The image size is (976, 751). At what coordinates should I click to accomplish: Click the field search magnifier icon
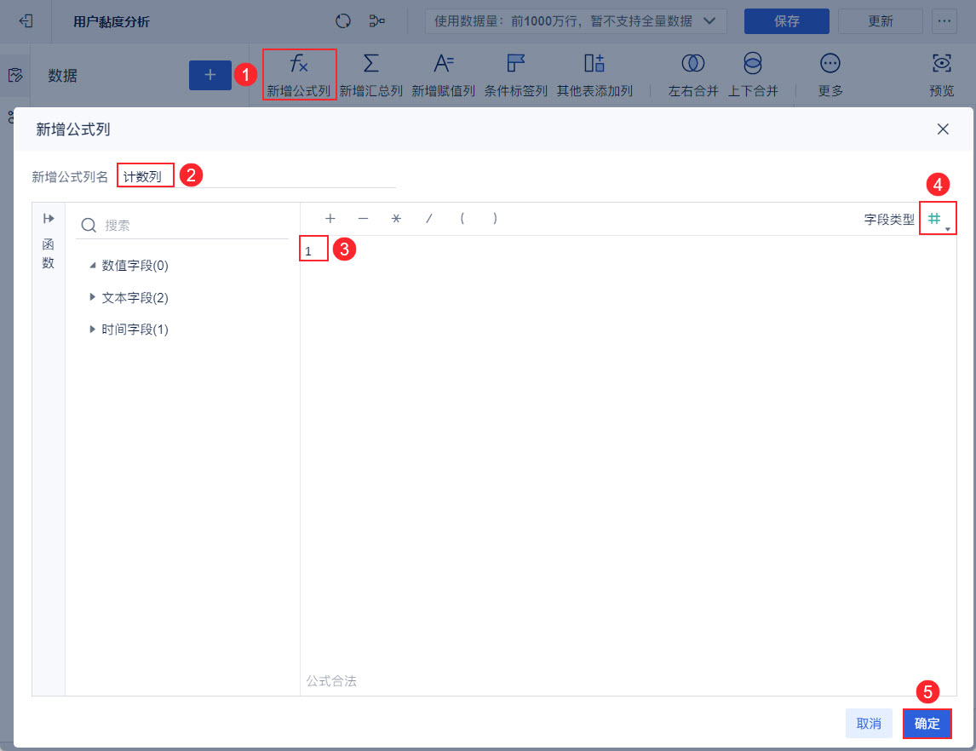89,226
